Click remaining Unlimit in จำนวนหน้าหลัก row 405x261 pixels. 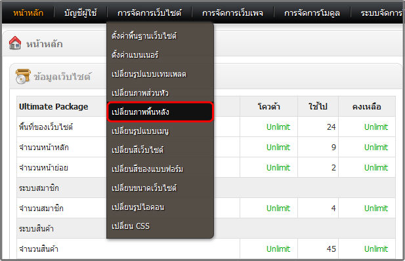coord(376,148)
